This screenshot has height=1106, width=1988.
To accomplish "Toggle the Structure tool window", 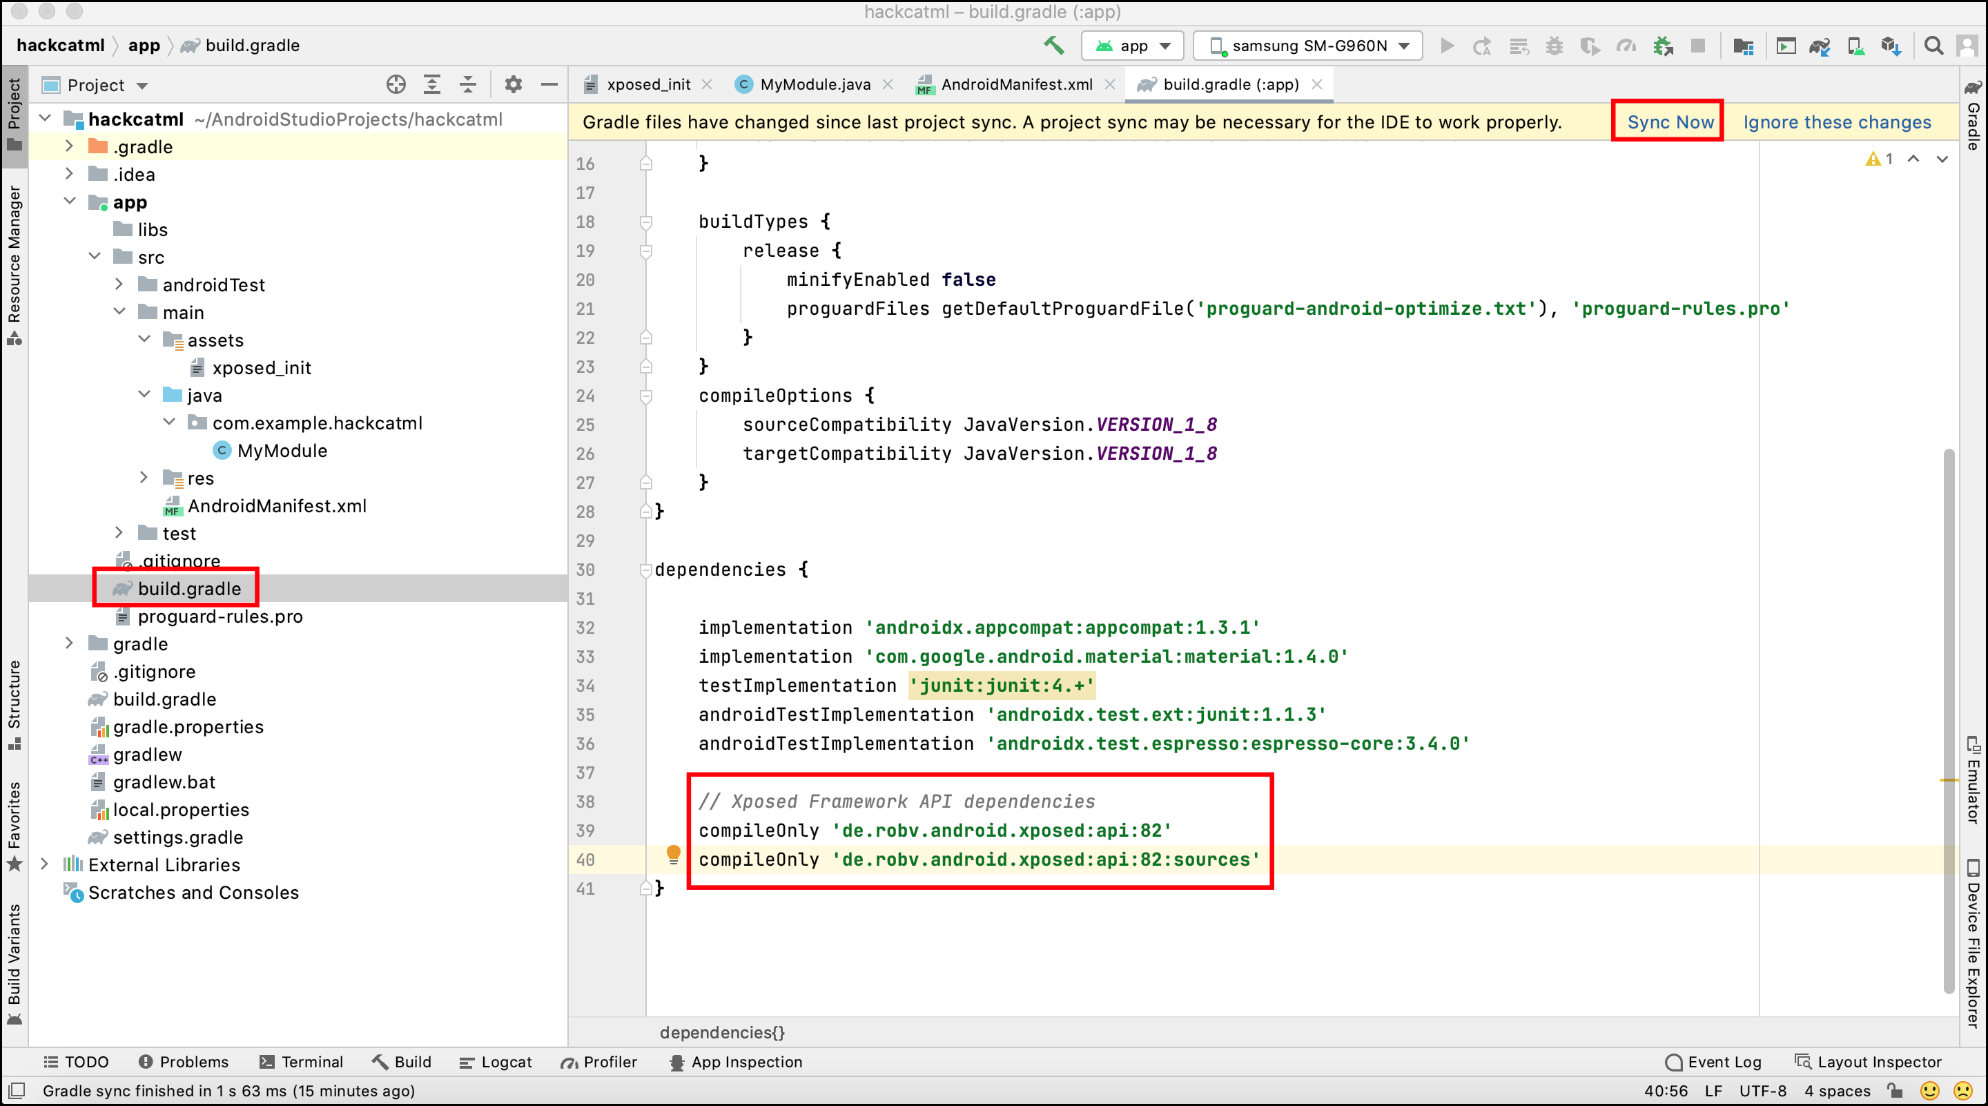I will tap(14, 705).
